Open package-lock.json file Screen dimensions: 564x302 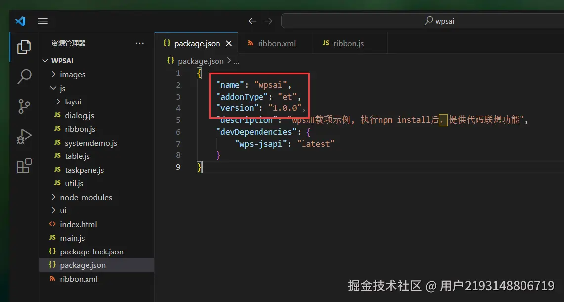coord(96,252)
